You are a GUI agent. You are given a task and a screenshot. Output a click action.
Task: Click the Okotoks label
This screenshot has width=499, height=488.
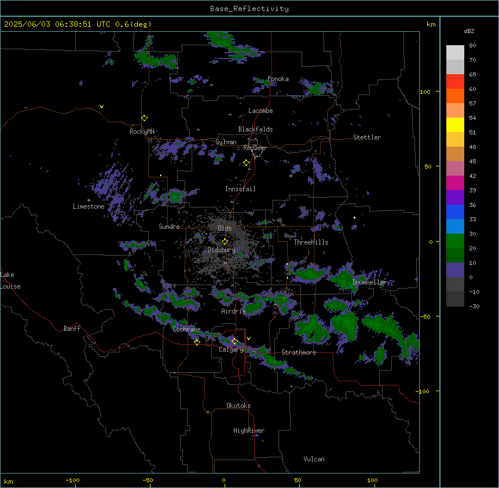[x=239, y=406]
